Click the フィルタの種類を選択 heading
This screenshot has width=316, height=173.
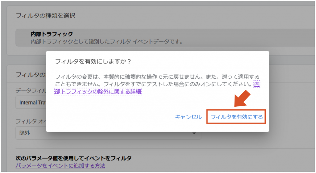[x=45, y=16]
